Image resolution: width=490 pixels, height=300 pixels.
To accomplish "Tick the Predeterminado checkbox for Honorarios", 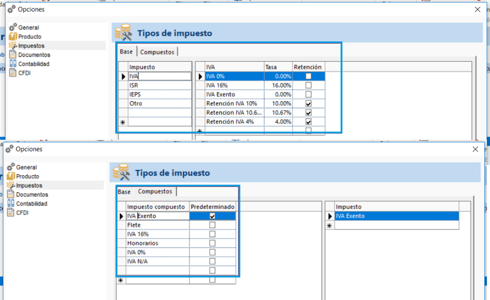I will pyautogui.click(x=212, y=243).
